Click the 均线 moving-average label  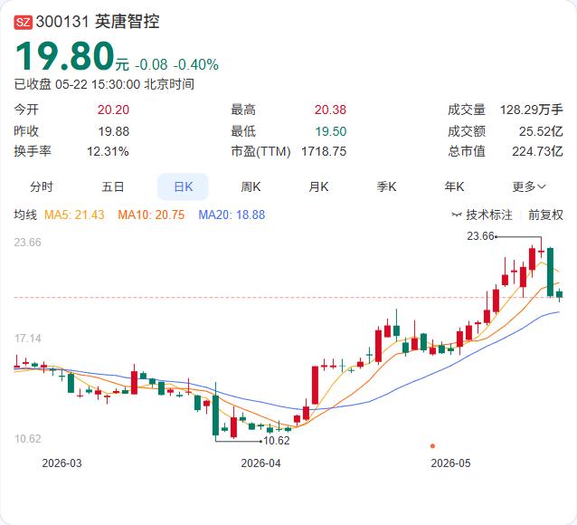point(25,215)
